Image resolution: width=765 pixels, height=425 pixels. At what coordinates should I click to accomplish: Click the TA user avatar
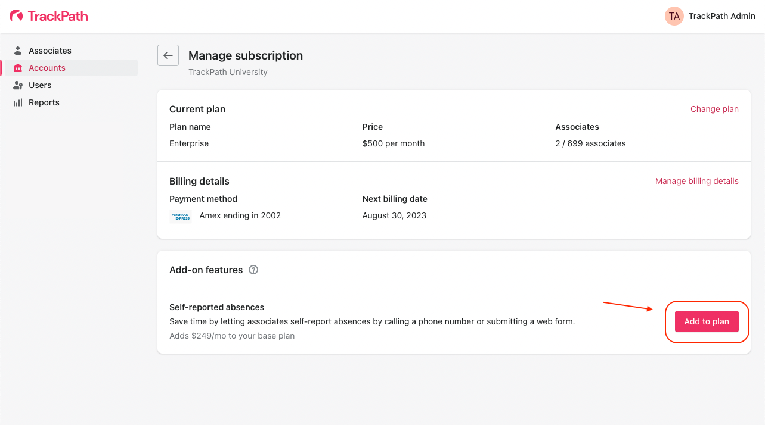click(674, 16)
